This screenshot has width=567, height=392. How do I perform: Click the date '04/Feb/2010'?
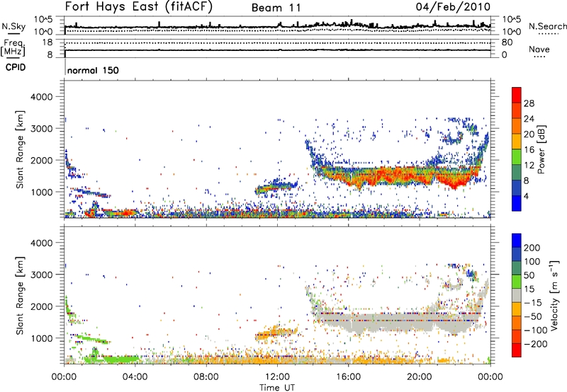(x=453, y=7)
